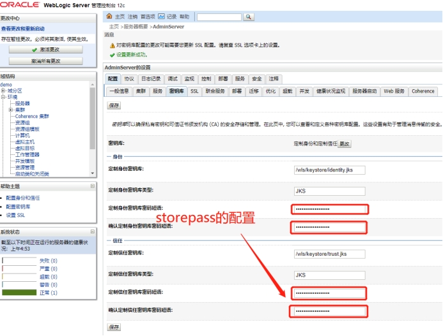This screenshot has height=336, width=443.
Task: Switch to the 调试 tab
Action: coord(173,79)
